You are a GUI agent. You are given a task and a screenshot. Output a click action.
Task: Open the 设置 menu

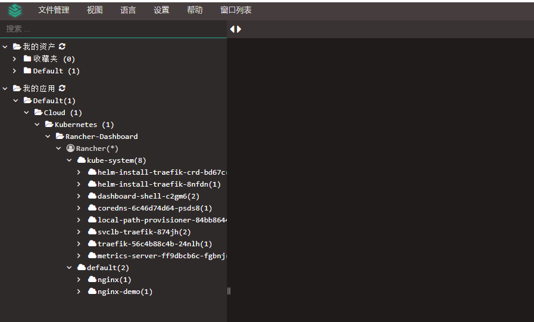(x=161, y=10)
